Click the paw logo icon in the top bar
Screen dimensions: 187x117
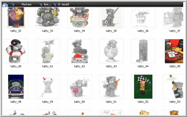tap(5, 5)
